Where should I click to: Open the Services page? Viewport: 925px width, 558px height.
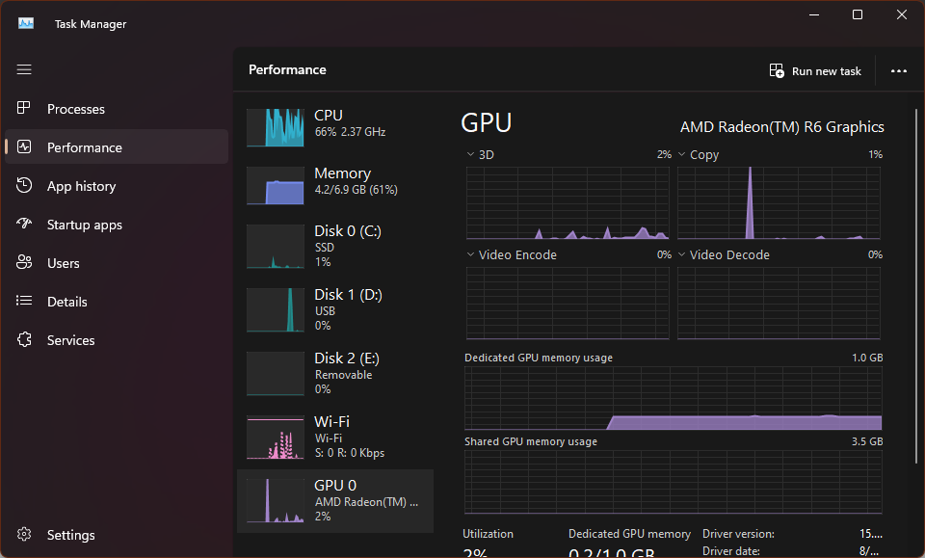(117, 340)
